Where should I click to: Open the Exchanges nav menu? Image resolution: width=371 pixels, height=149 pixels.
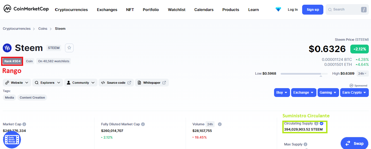pyautogui.click(x=107, y=10)
